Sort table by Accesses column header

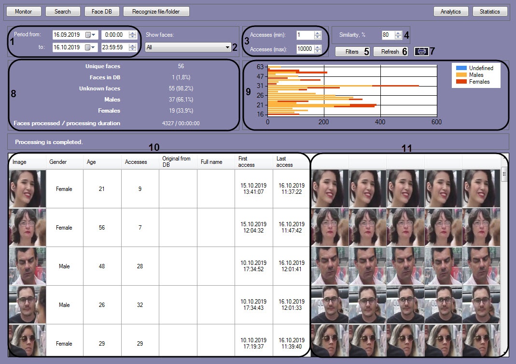click(x=136, y=162)
